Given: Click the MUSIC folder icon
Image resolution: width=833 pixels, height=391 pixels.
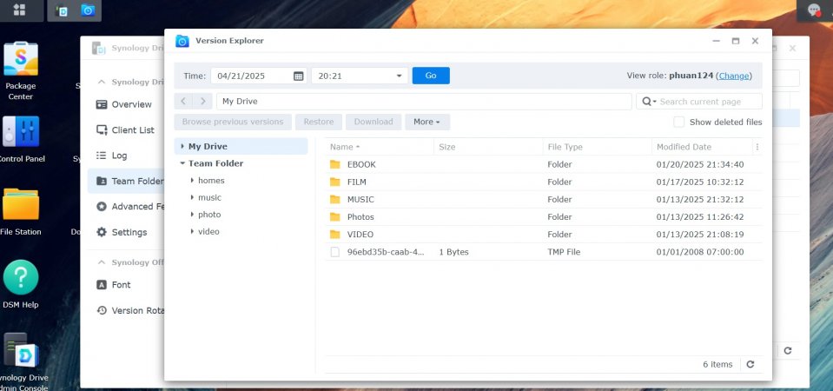Looking at the screenshot, I should coord(334,200).
